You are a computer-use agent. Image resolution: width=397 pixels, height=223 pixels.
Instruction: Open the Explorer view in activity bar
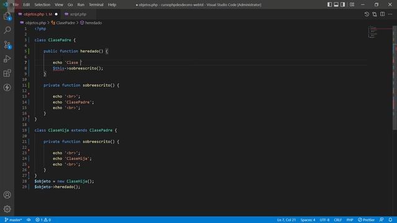(x=7, y=16)
